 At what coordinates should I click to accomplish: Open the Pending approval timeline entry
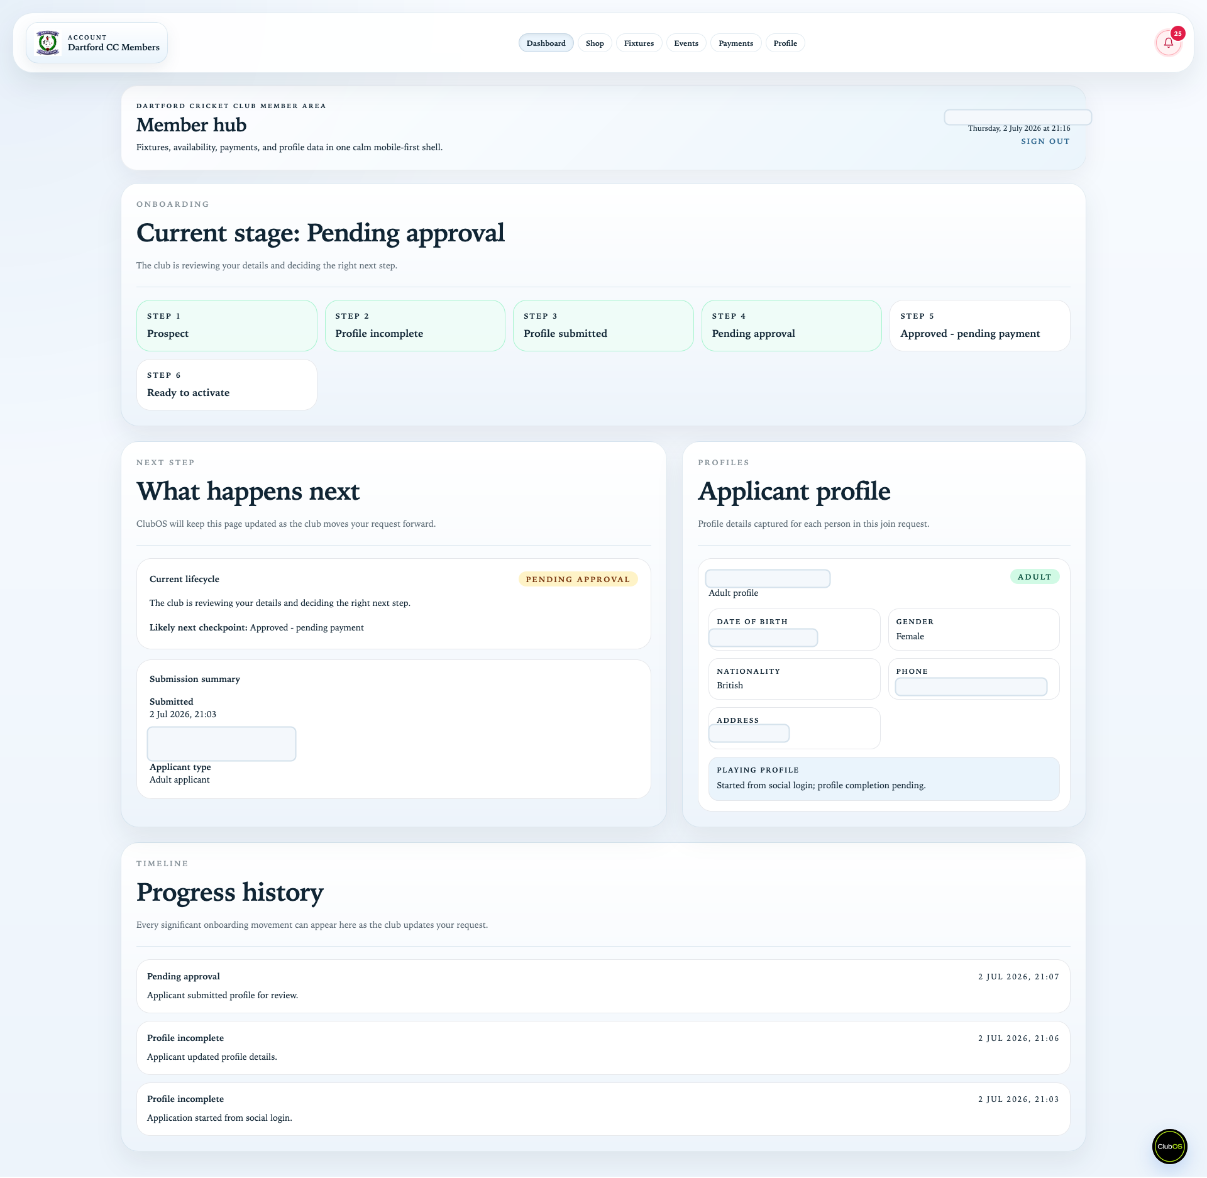tap(603, 986)
